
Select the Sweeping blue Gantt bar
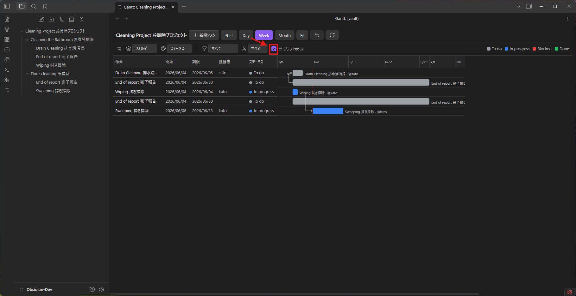[x=328, y=111]
